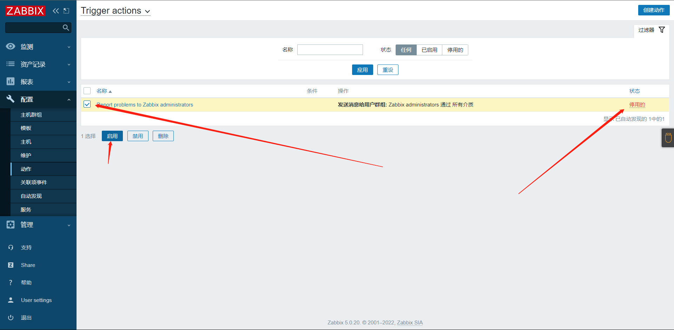Open Report problems to Zabbix administrators action
The height and width of the screenshot is (330, 674).
pos(145,105)
